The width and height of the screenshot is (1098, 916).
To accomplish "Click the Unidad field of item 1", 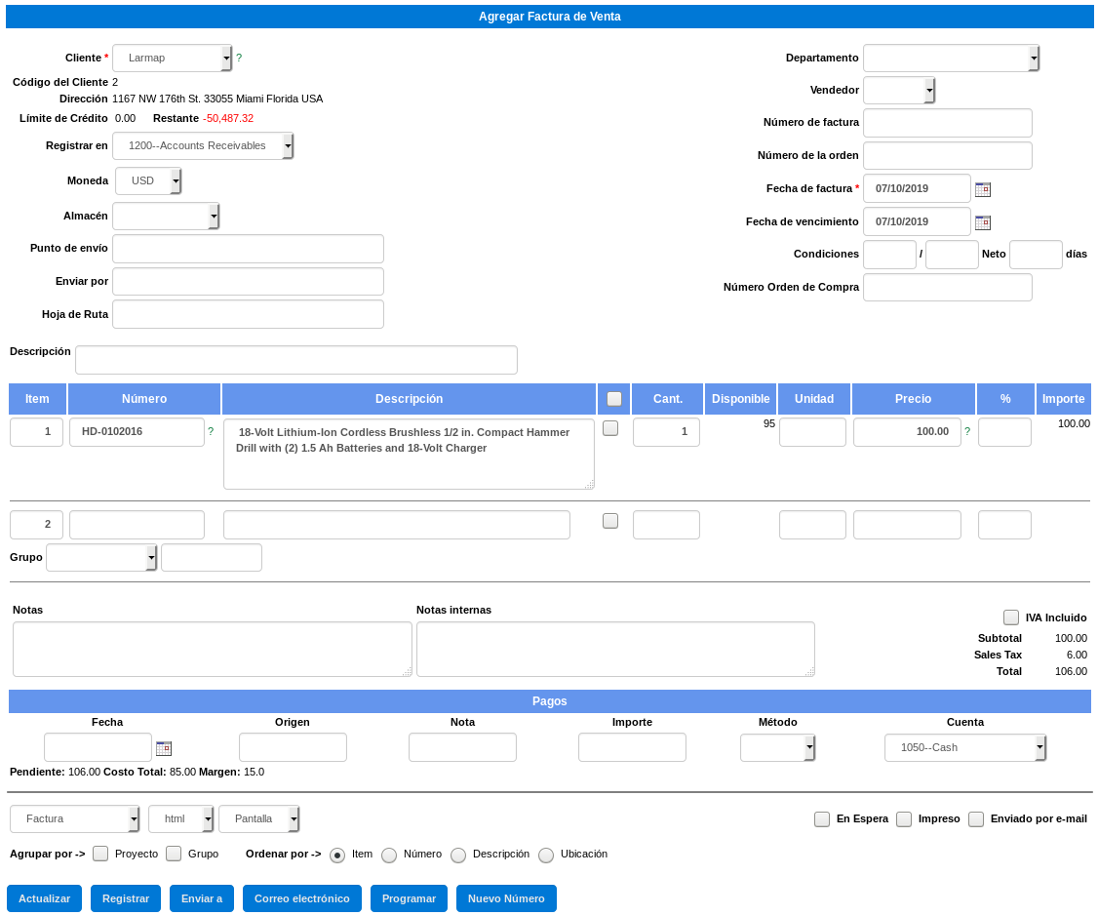I will (x=812, y=432).
